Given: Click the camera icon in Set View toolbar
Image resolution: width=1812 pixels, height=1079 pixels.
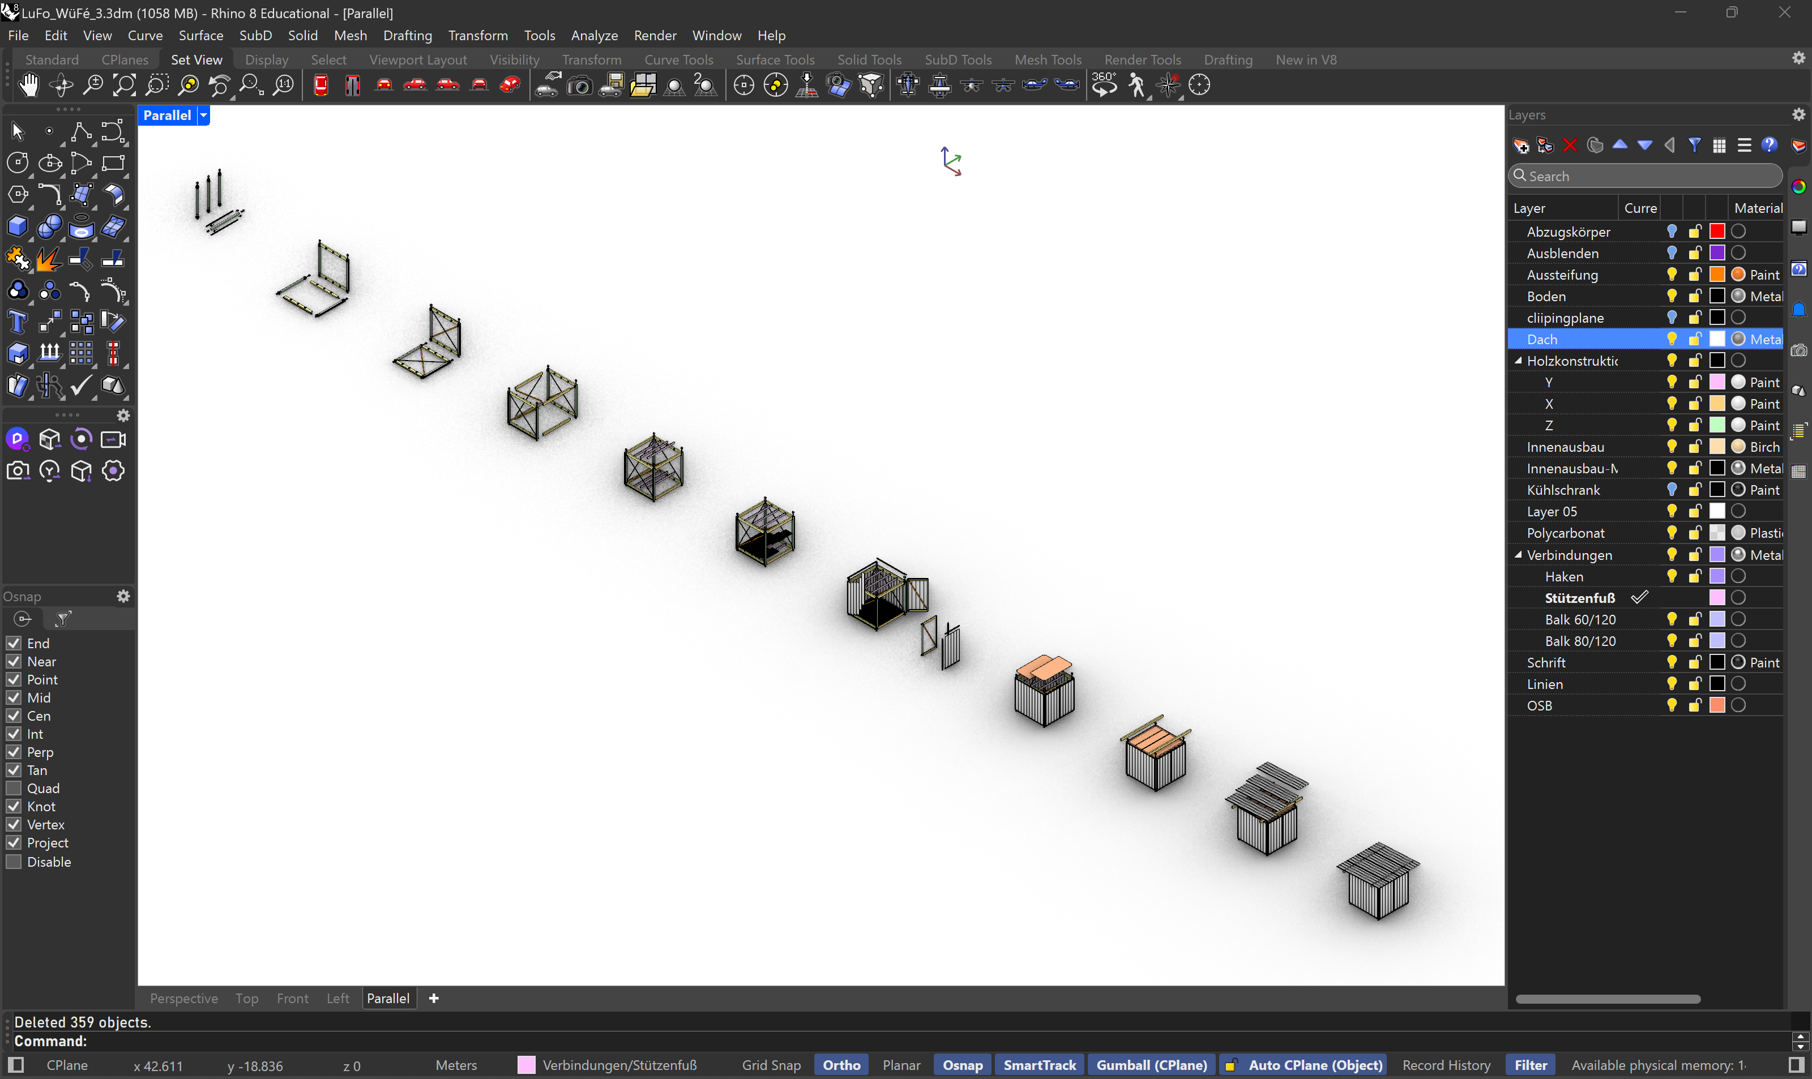Looking at the screenshot, I should 579,85.
